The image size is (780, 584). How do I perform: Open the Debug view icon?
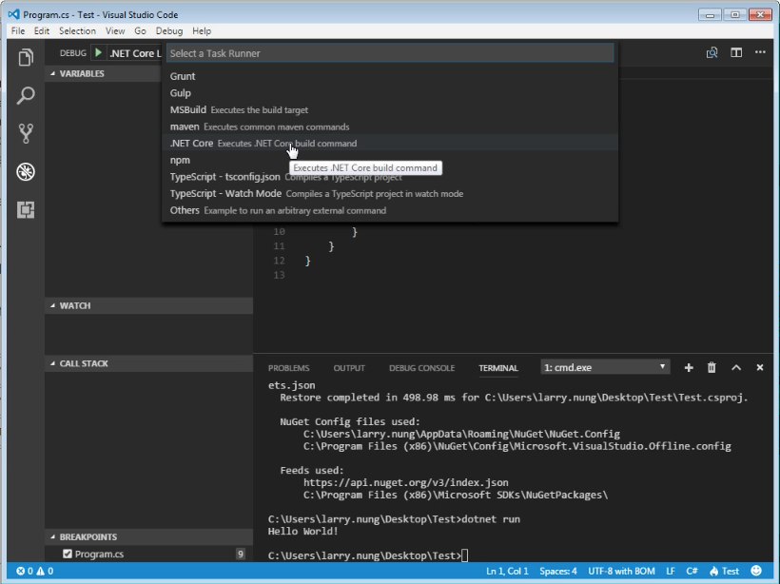tap(26, 171)
